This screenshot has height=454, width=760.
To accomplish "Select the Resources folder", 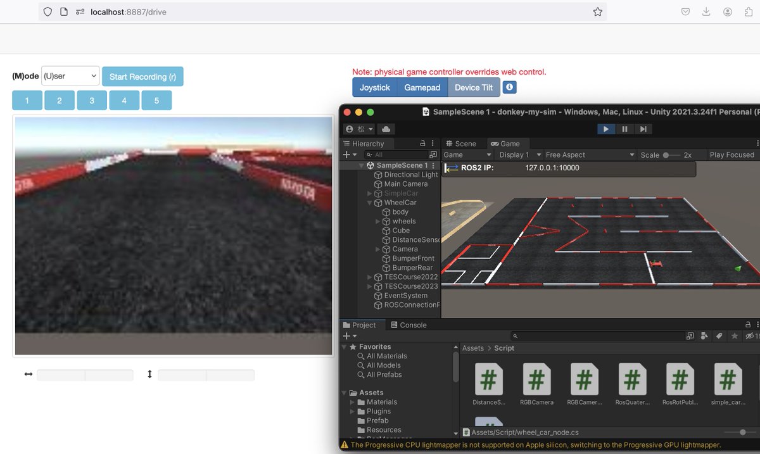I will click(x=378, y=430).
